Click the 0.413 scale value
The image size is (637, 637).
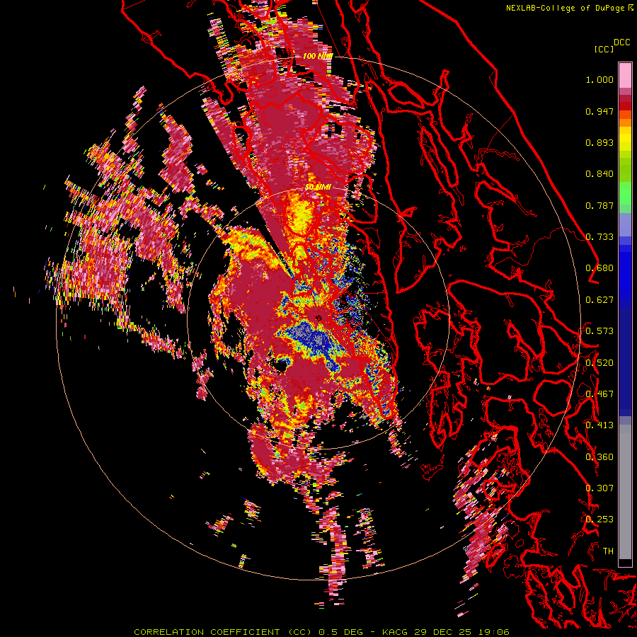599,425
